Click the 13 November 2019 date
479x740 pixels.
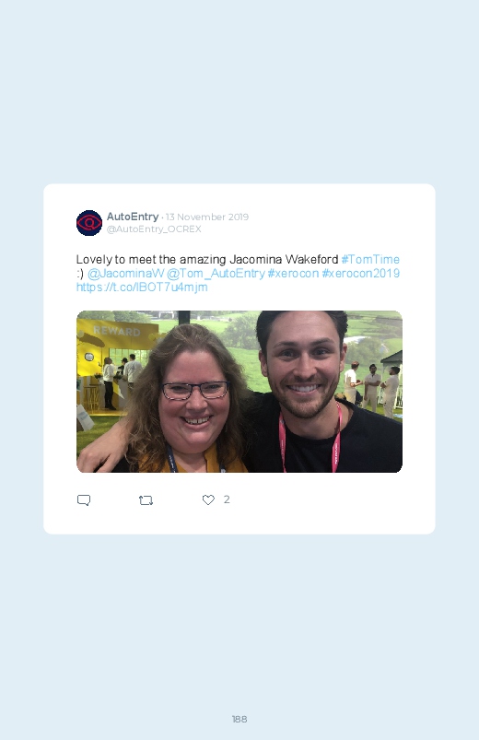coord(206,217)
